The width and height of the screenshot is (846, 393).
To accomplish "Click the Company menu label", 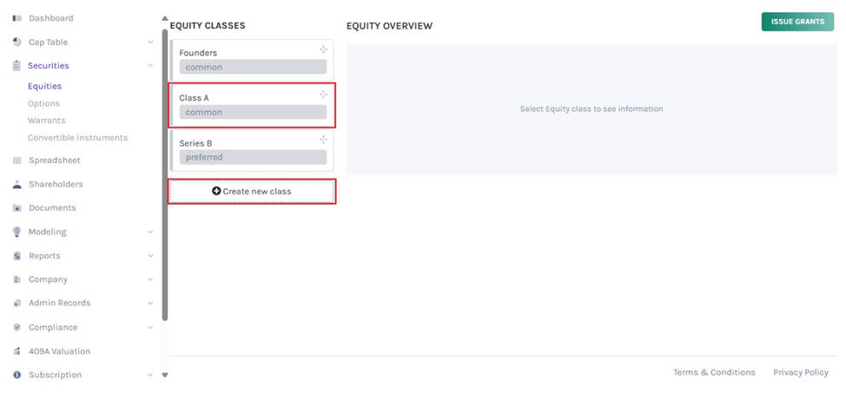I will coord(48,279).
